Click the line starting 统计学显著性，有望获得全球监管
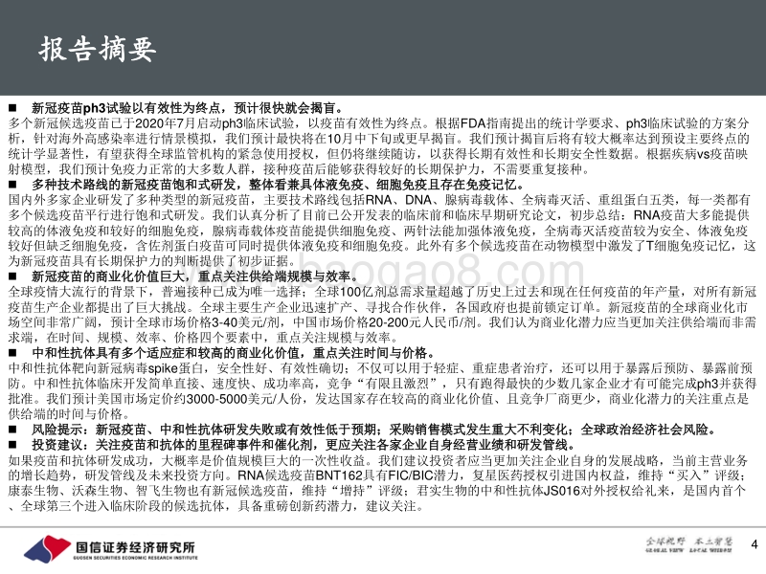 point(378,154)
